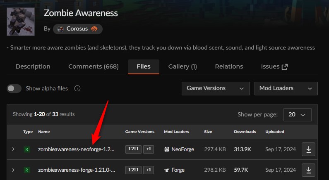Switch to the Description tab
329x180 pixels.
click(33, 66)
